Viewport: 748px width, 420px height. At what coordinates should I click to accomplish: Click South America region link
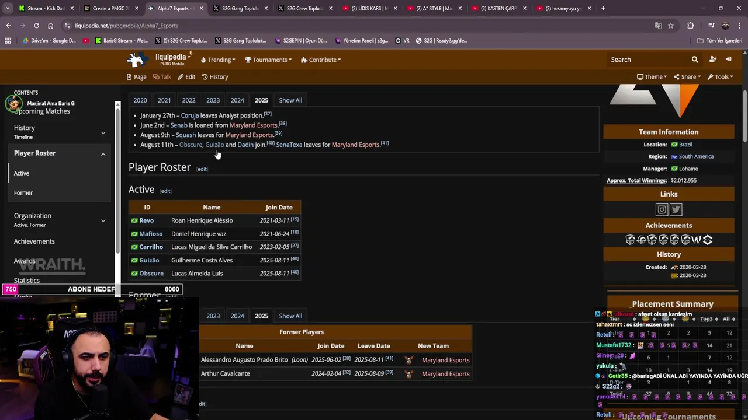696,157
